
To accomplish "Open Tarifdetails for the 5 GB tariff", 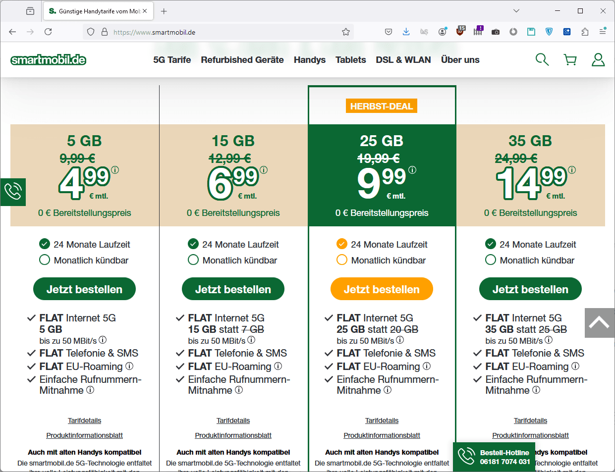I will [84, 420].
